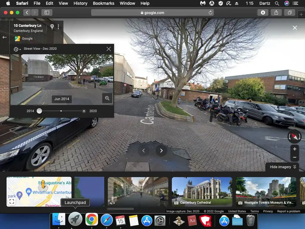Open Notes from the Dock

tap(133, 220)
